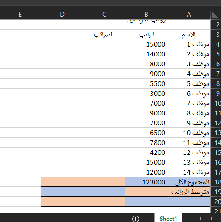The height and width of the screenshot is (222, 221).
Task: Click empty tax cell C4 beside 15000
Action: (x=104, y=44)
